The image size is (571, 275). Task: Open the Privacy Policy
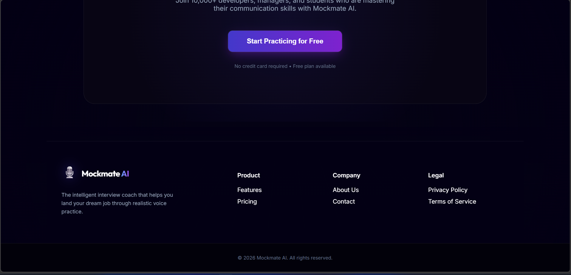click(448, 190)
